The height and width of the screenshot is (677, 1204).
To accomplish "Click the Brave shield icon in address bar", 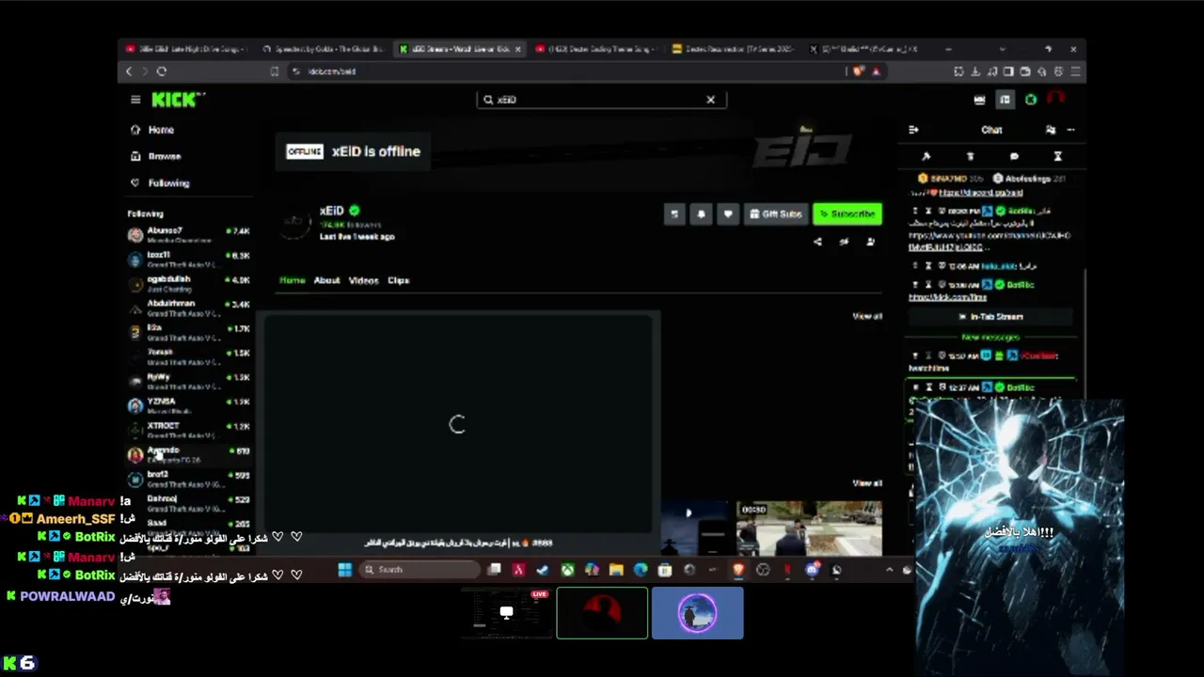I will click(858, 71).
